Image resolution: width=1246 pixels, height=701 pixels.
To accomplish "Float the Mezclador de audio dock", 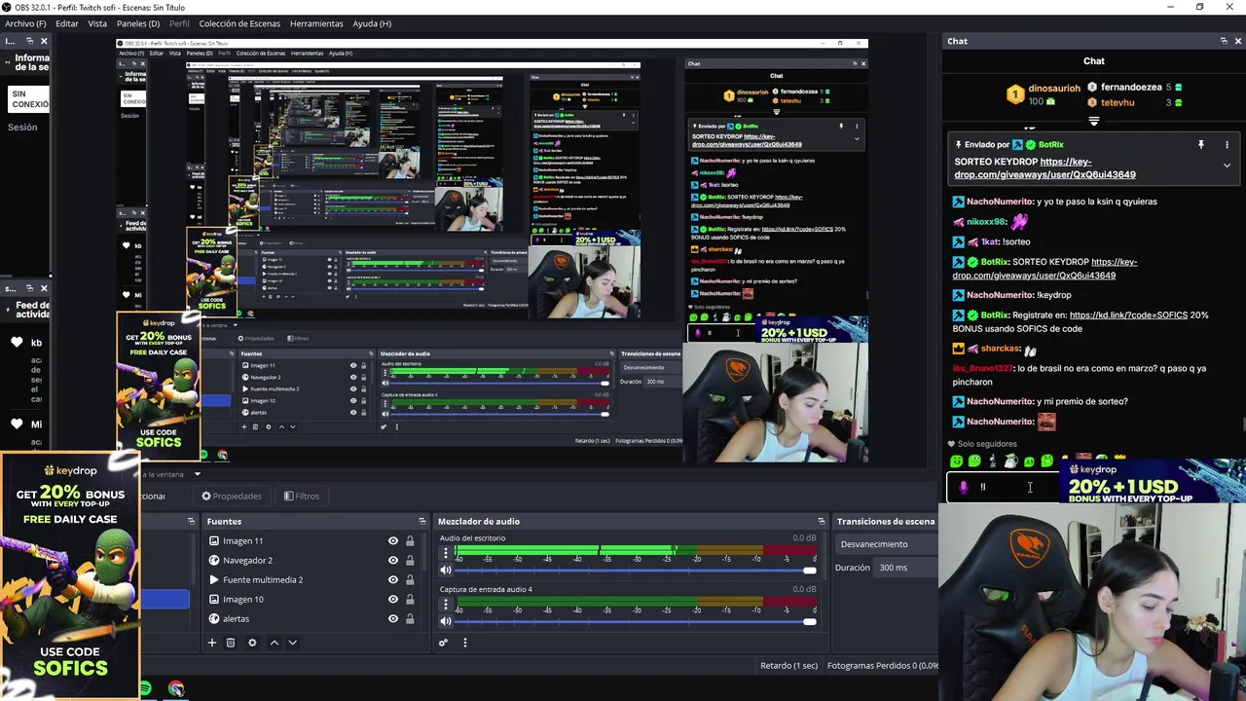I will (x=821, y=521).
